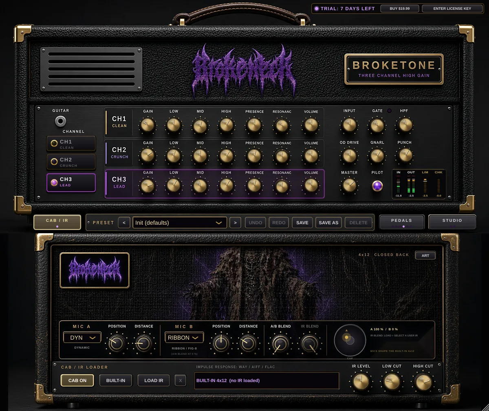Toggle the CAB ON switch

[77, 380]
